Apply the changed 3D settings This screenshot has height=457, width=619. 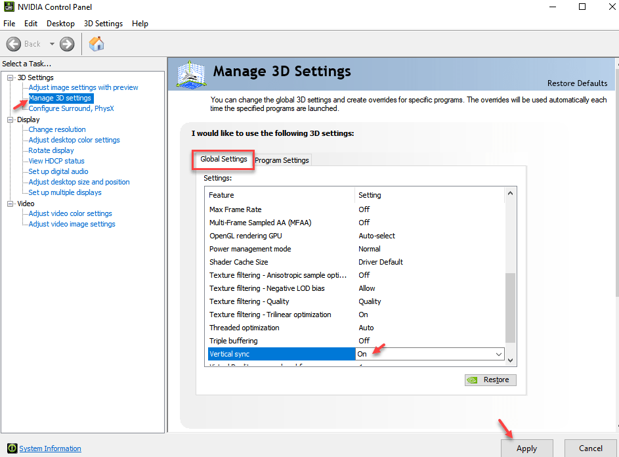[x=526, y=448]
